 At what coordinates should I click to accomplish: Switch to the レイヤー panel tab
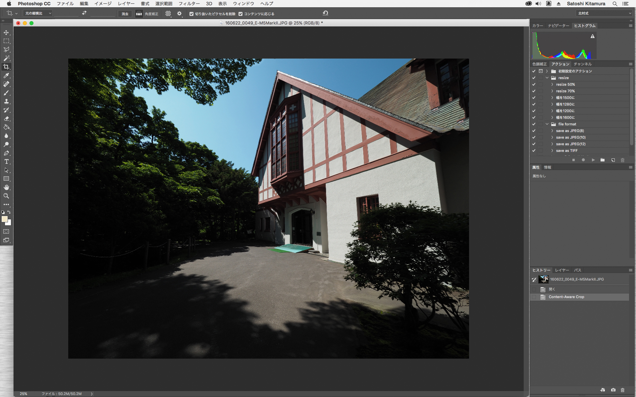tap(562, 270)
